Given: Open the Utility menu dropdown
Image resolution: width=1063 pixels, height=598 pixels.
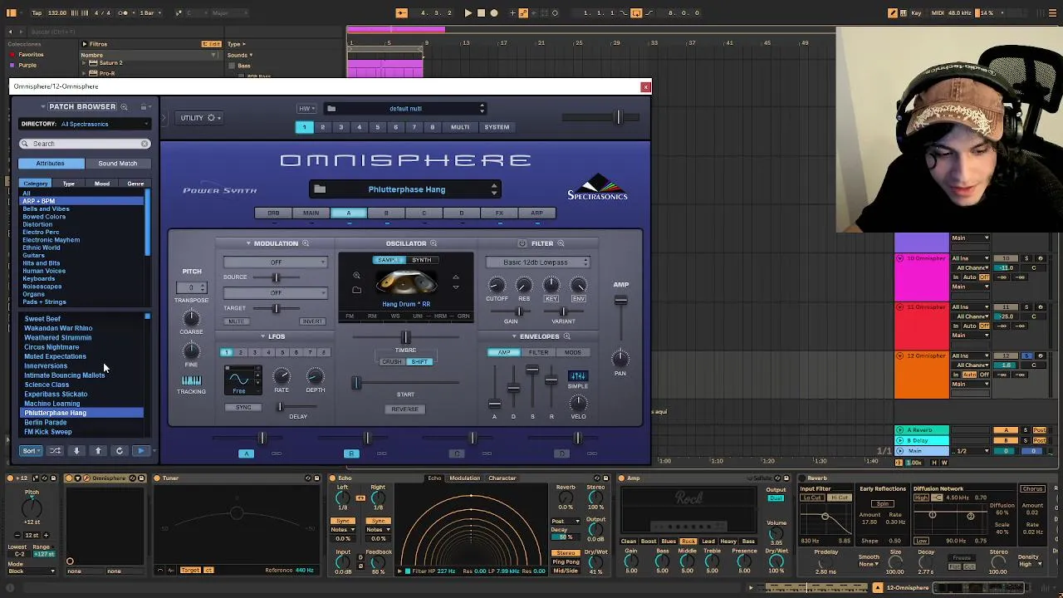Looking at the screenshot, I should tap(200, 118).
